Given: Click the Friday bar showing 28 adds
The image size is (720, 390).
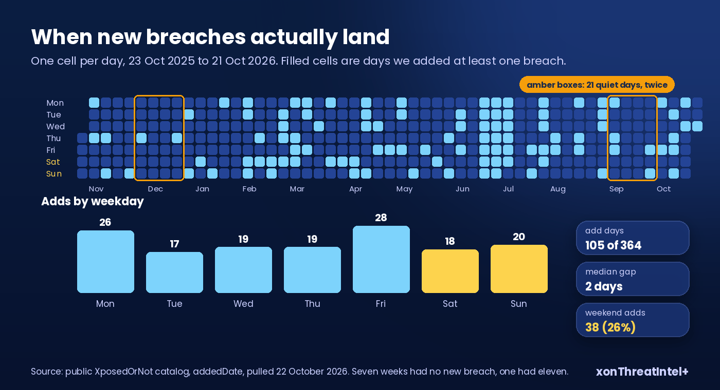Looking at the screenshot, I should (x=381, y=259).
